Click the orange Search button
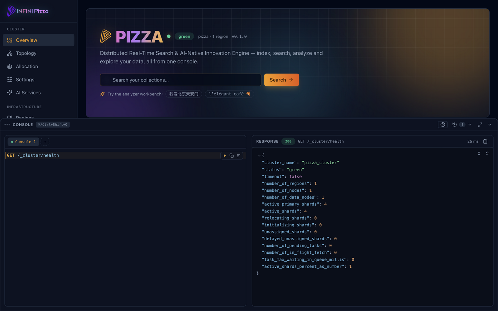Screen dimensions: 498x311 [282, 80]
